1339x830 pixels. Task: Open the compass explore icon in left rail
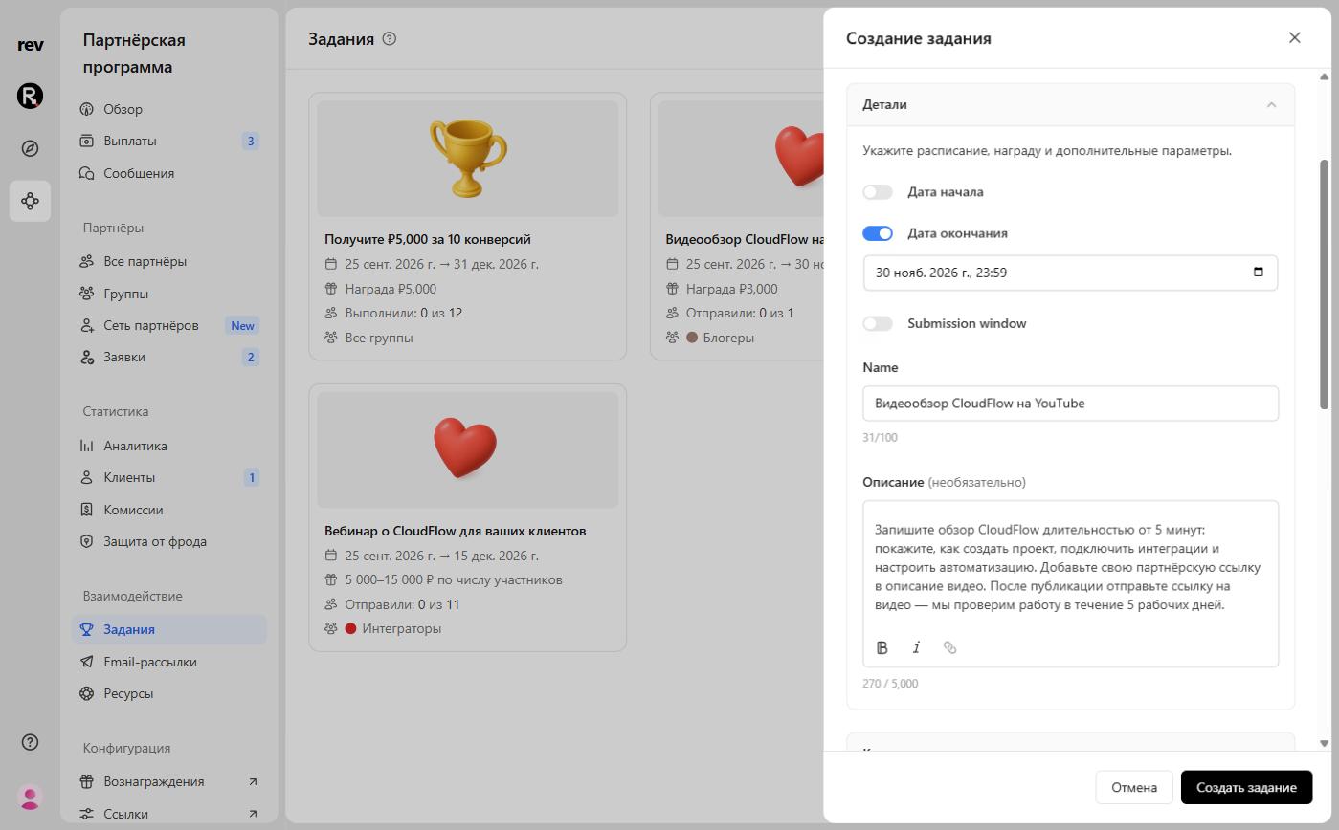pyautogui.click(x=30, y=148)
